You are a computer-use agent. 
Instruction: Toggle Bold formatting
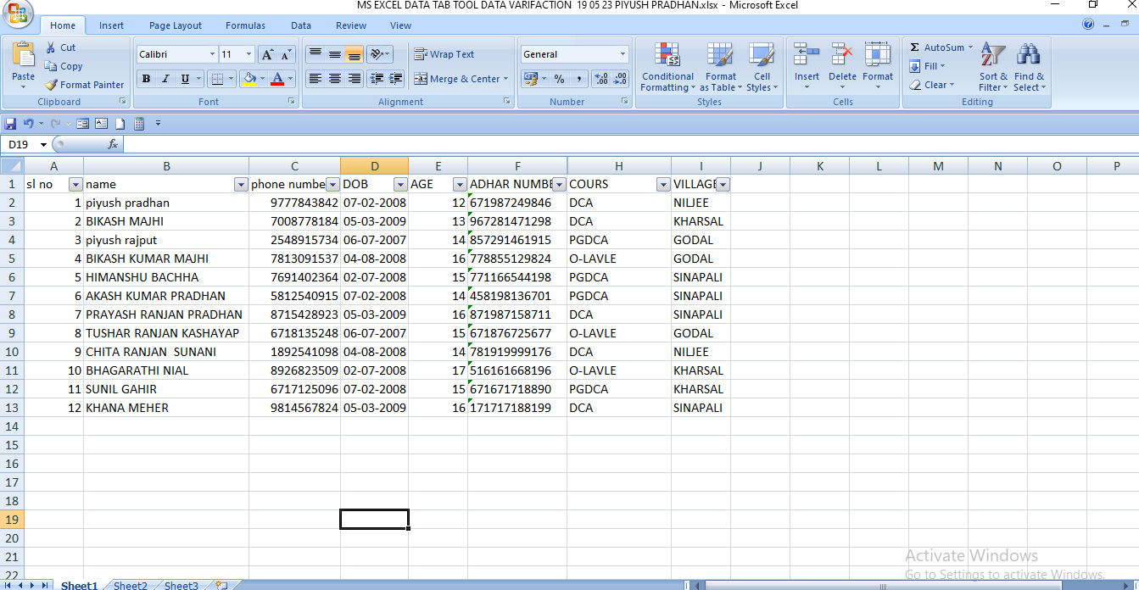point(146,79)
